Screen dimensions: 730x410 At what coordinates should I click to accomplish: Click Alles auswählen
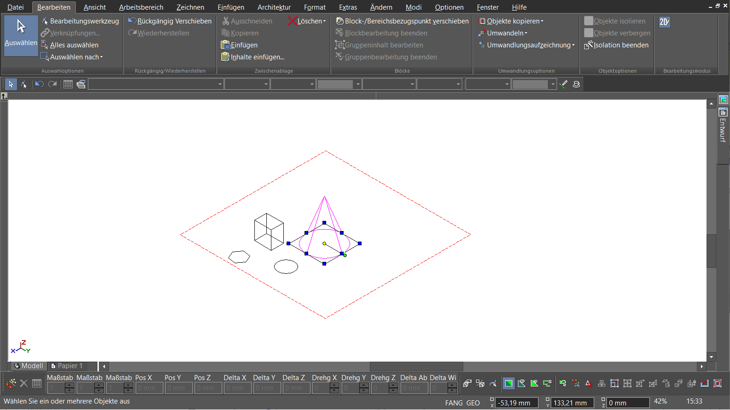coord(70,45)
